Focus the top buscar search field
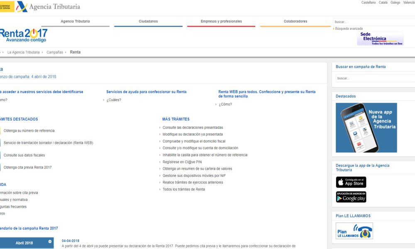 click(x=373, y=22)
